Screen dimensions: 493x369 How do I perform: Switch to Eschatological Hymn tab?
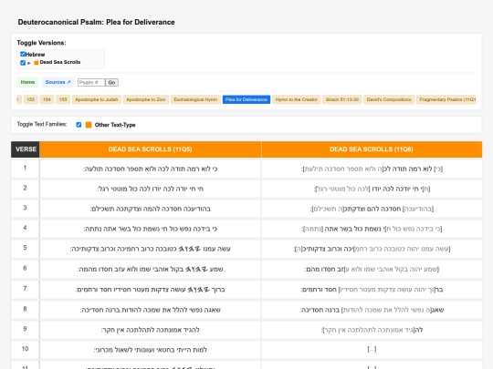tap(195, 99)
